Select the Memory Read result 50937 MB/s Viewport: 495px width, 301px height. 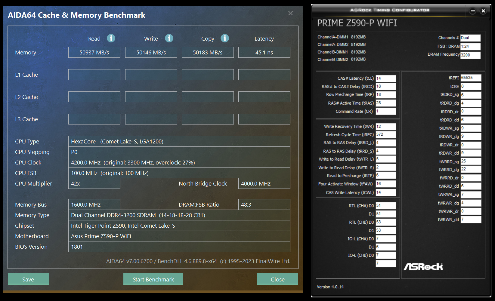coord(94,52)
